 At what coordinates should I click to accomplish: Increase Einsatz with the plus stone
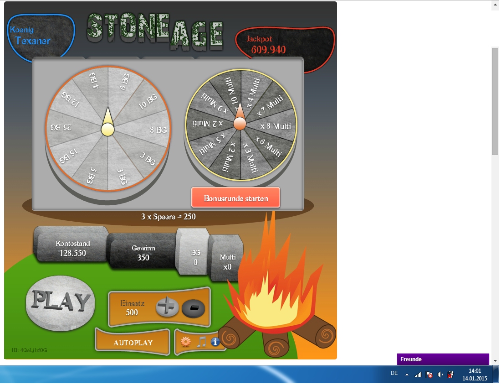coord(167,307)
